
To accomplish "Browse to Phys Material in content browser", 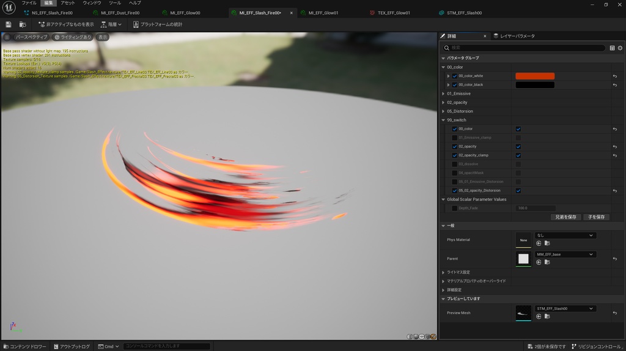I will tap(547, 243).
